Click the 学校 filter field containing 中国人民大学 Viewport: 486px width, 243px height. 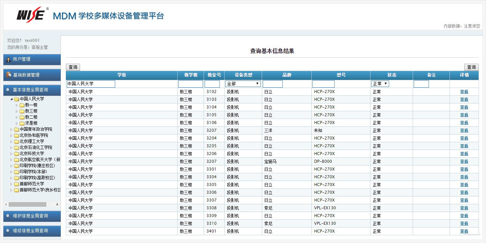91,84
